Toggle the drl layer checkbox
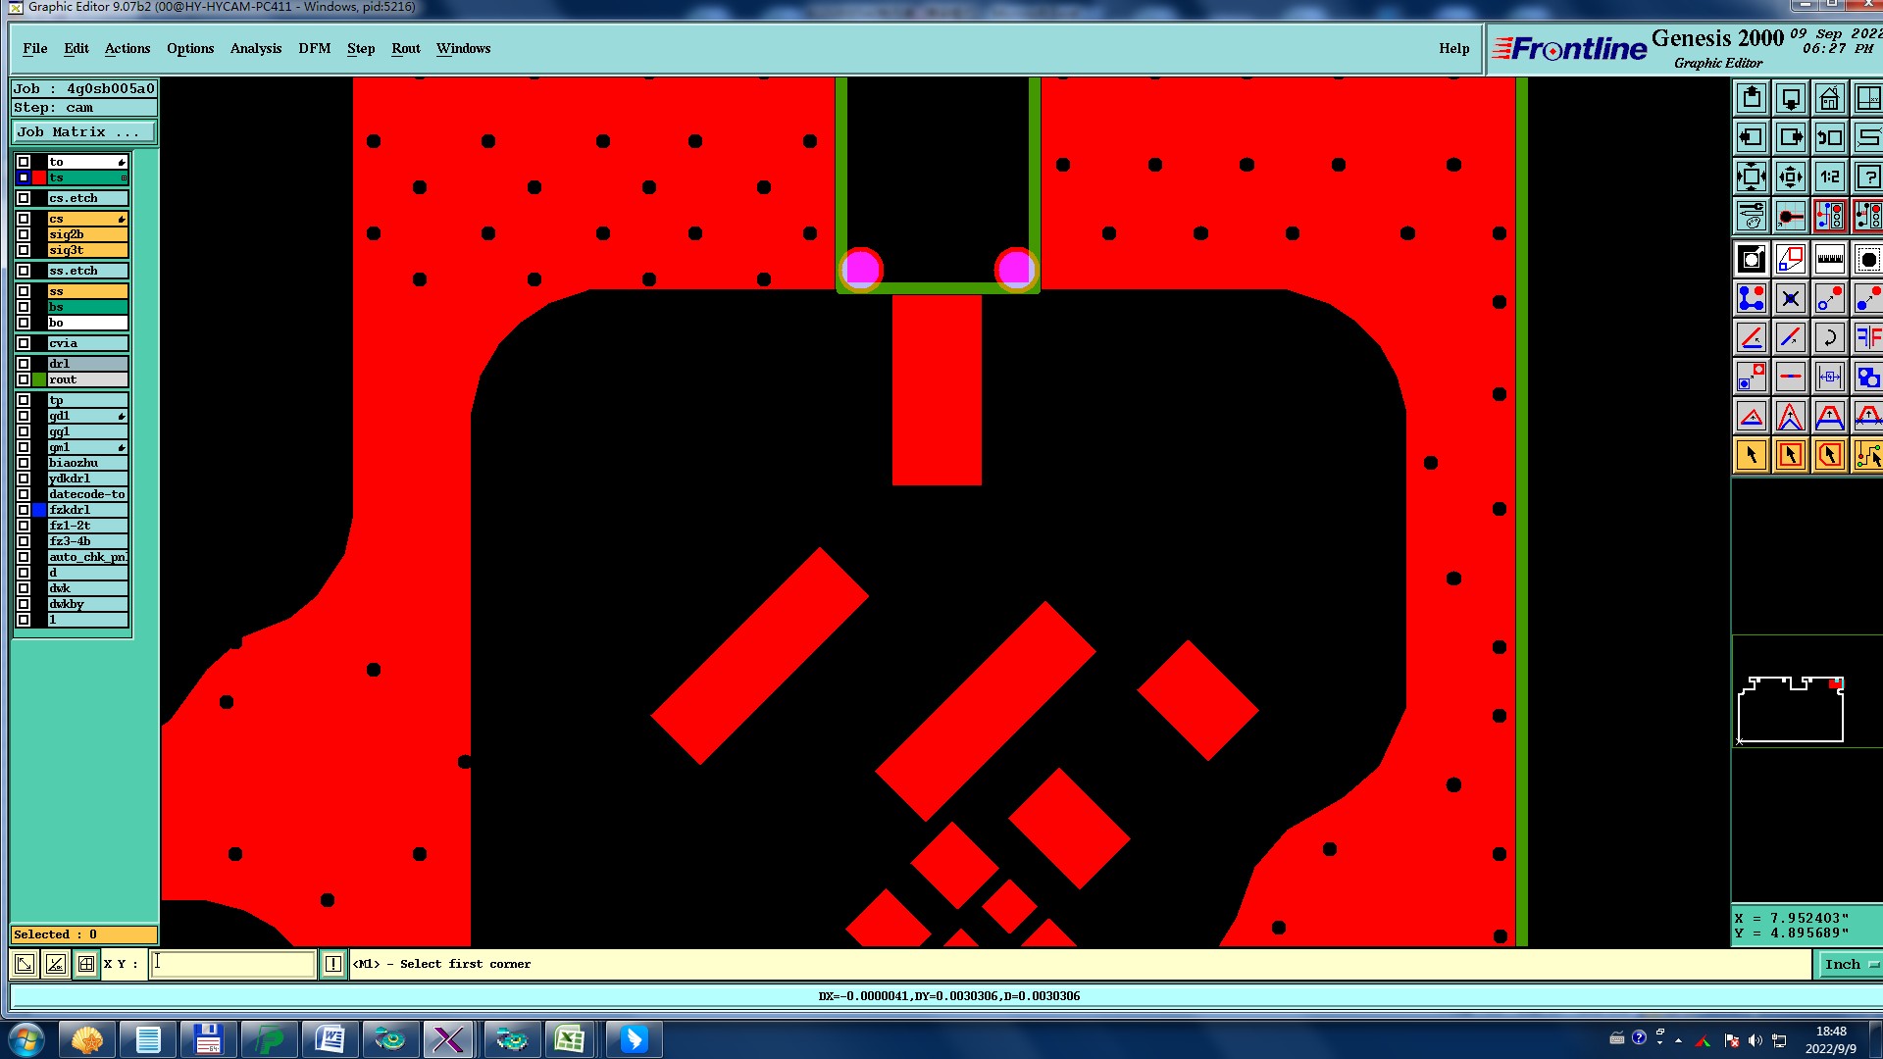Viewport: 1883px width, 1059px height. pyautogui.click(x=24, y=364)
